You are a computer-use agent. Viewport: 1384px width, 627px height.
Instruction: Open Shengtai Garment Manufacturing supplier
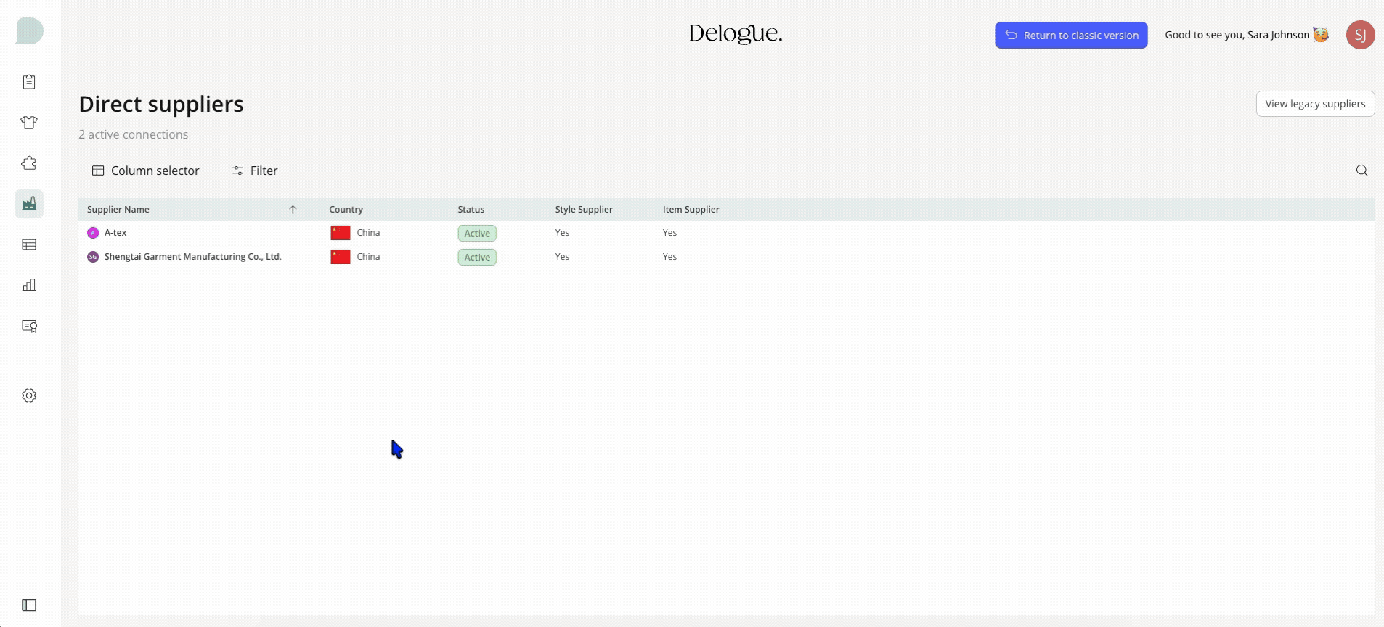tap(192, 257)
